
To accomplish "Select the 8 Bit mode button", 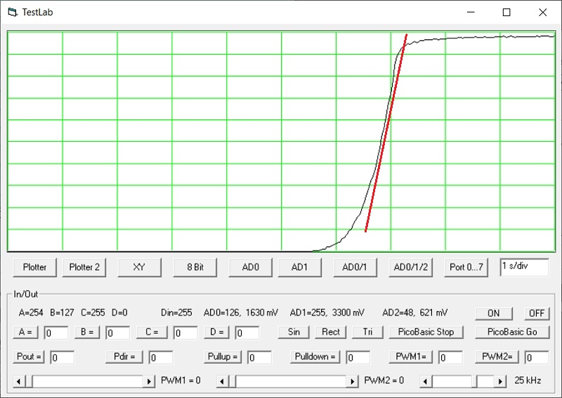I will 195,267.
